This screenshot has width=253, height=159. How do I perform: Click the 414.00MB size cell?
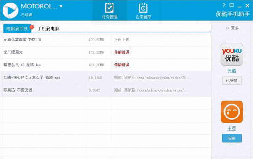(x=96, y=65)
